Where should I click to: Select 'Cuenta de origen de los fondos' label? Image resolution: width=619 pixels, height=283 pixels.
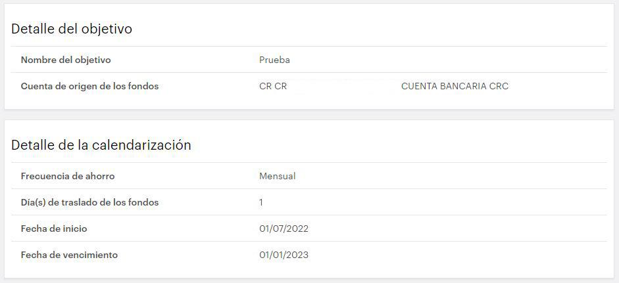click(89, 86)
